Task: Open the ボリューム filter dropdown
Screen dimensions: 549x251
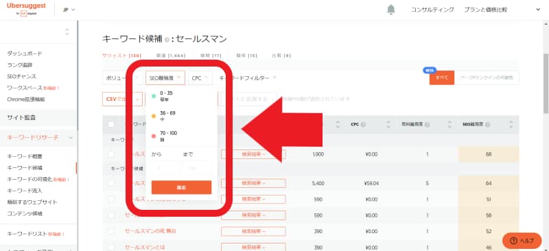Action: (123, 78)
